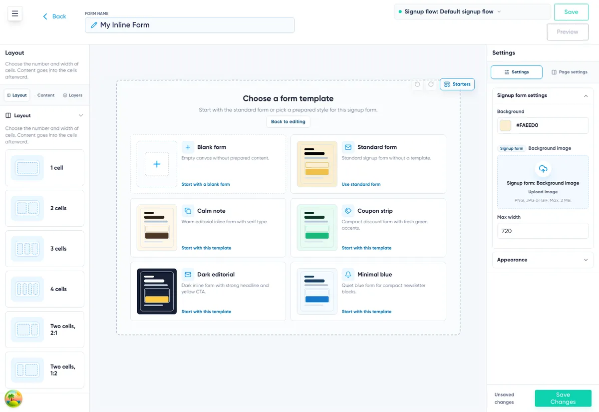Click the envelope icon beside Standard form

click(348, 147)
